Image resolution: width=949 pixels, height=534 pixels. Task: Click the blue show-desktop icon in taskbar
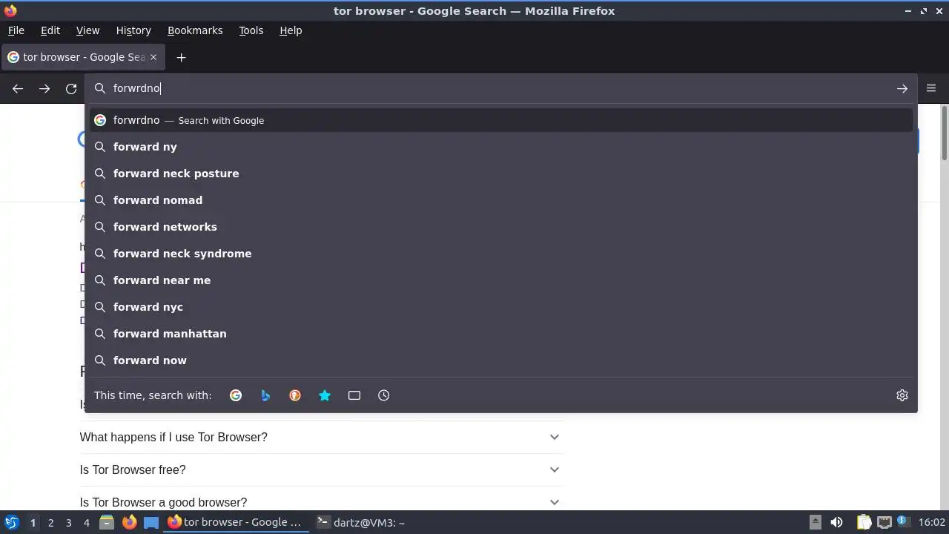click(x=151, y=522)
